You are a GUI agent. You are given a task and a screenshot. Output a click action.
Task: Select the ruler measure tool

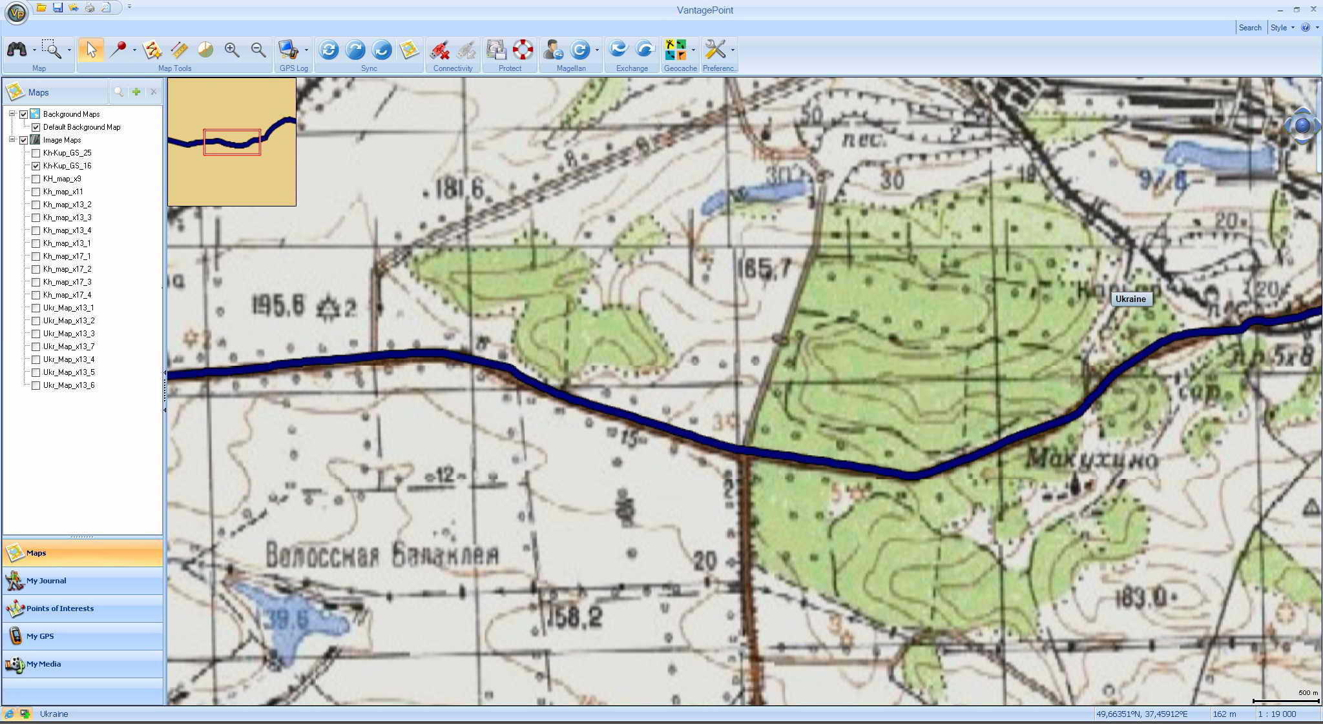tap(179, 50)
